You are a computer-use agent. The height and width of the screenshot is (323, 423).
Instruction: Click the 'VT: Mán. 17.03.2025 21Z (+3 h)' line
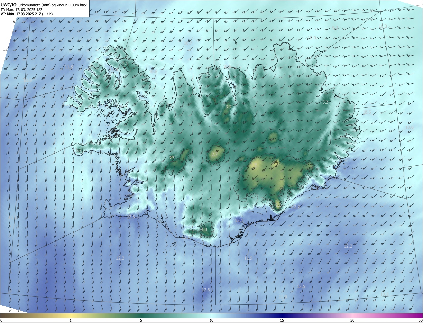26,14
